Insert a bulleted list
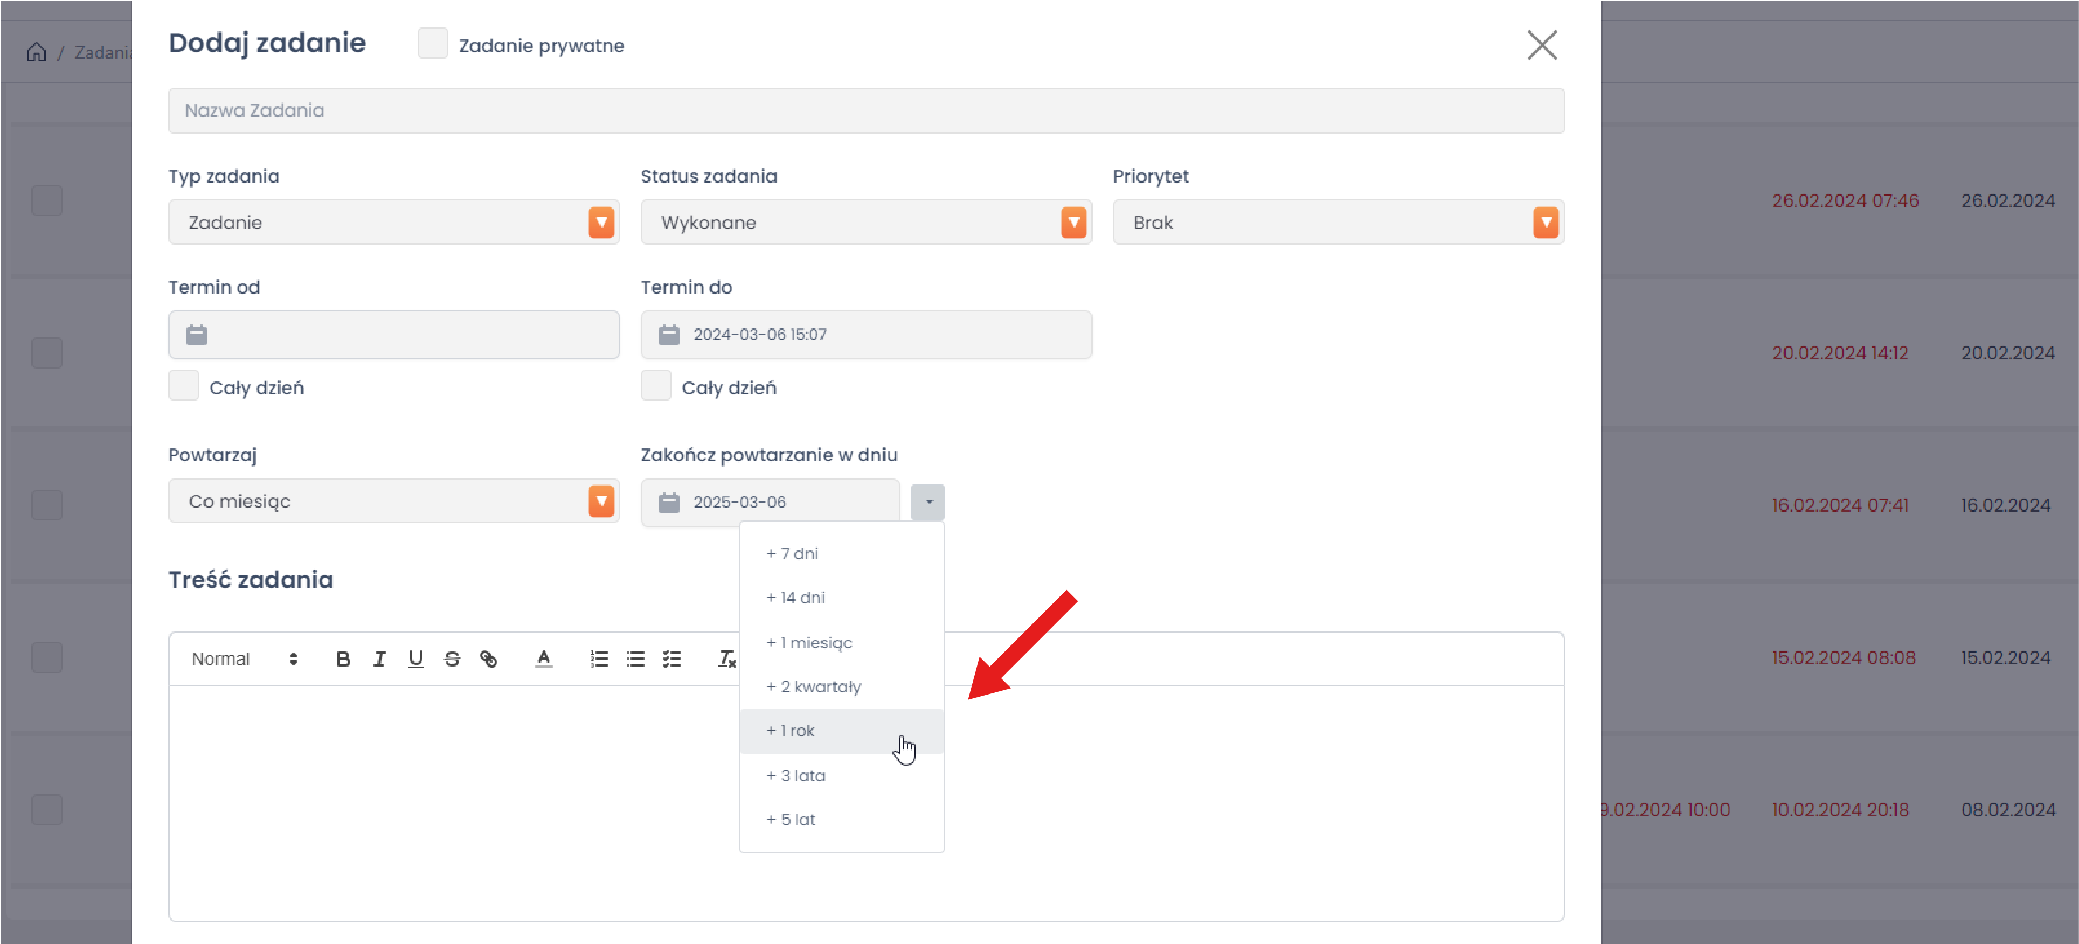The image size is (2079, 944). 635,659
